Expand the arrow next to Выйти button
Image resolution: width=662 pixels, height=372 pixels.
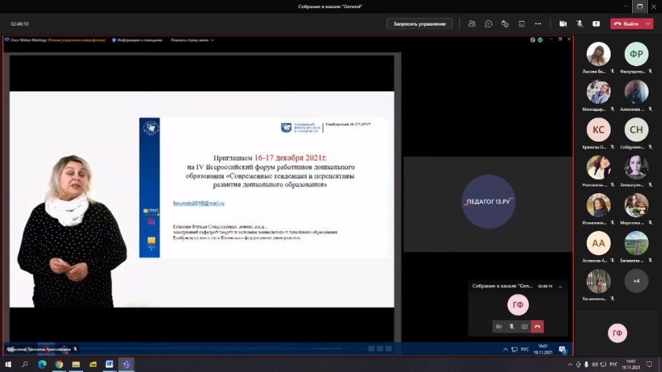pos(648,24)
